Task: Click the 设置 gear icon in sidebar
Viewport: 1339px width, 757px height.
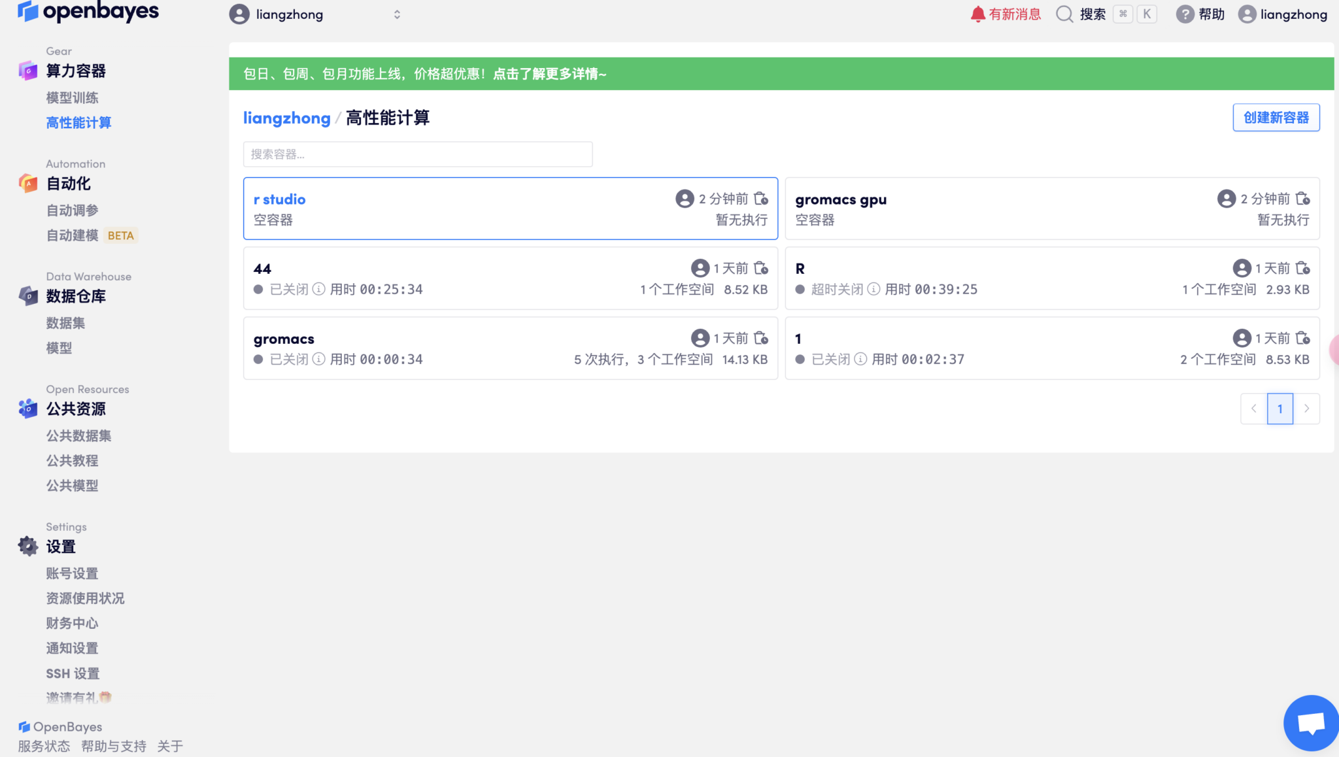Action: point(28,546)
